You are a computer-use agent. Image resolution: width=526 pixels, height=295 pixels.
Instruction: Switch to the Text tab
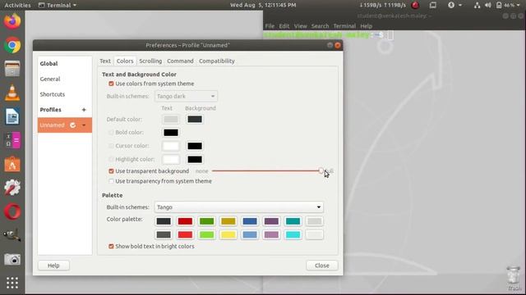pos(105,61)
